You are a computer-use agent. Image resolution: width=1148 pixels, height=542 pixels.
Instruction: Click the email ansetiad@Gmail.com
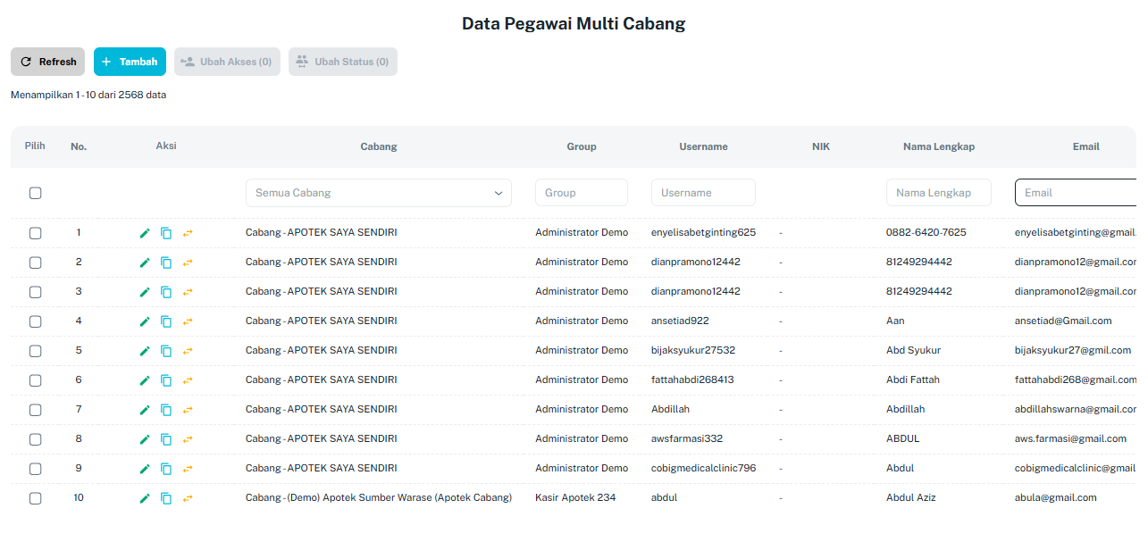[x=1063, y=321]
